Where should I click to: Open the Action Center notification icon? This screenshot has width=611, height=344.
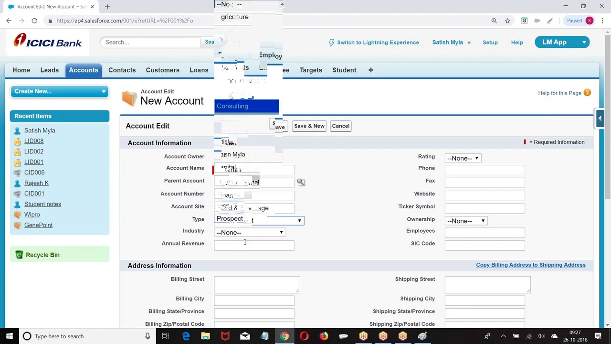(598, 336)
